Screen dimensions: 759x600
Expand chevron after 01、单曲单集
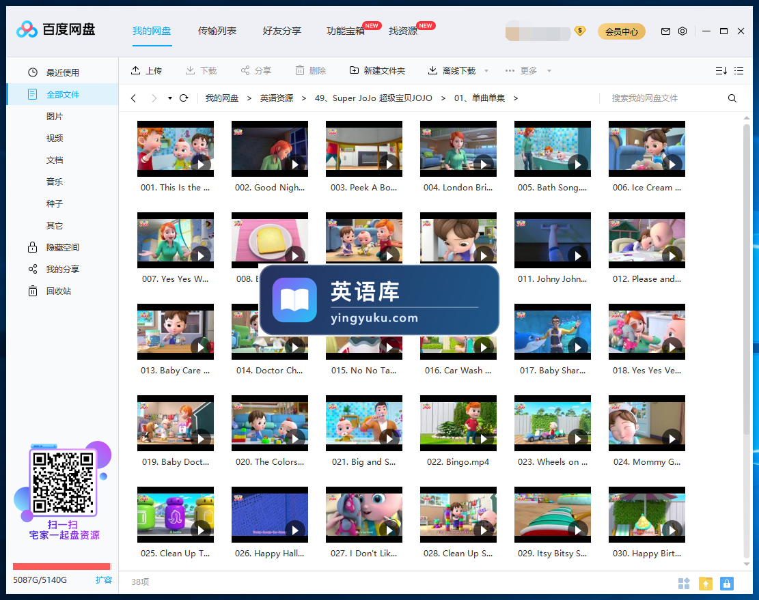(x=516, y=98)
